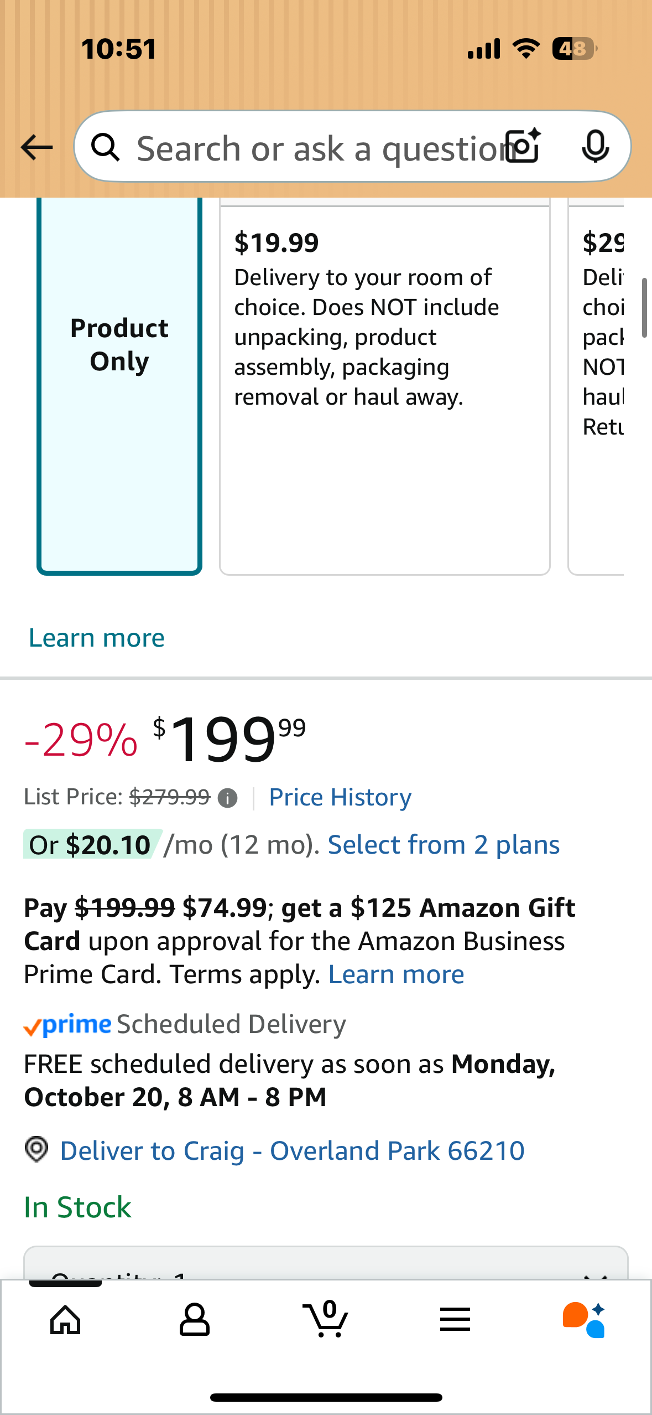The height and width of the screenshot is (1415, 652).
Task: Select the Product Only option
Action: (119, 385)
